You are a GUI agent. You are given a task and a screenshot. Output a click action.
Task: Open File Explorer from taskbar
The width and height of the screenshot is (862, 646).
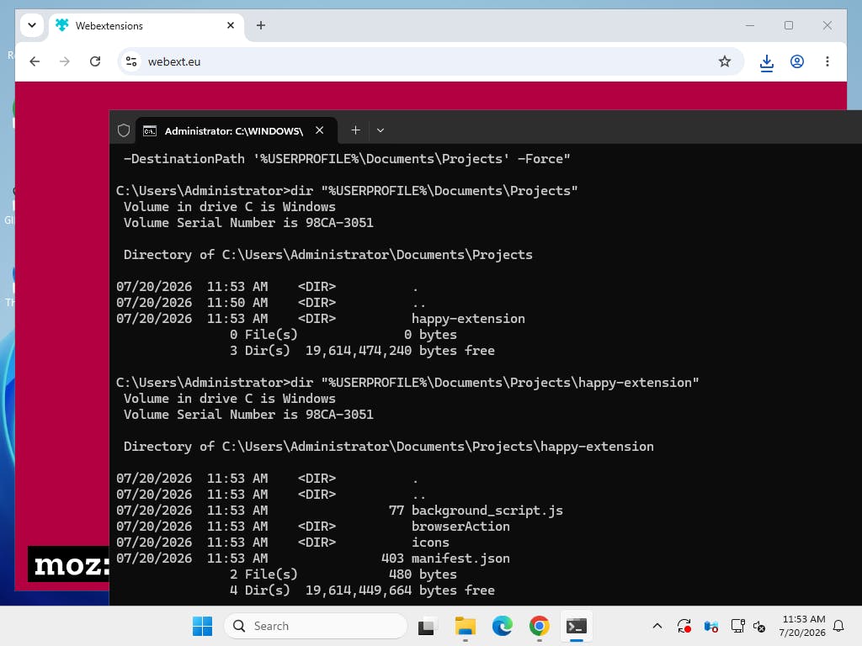(x=465, y=626)
